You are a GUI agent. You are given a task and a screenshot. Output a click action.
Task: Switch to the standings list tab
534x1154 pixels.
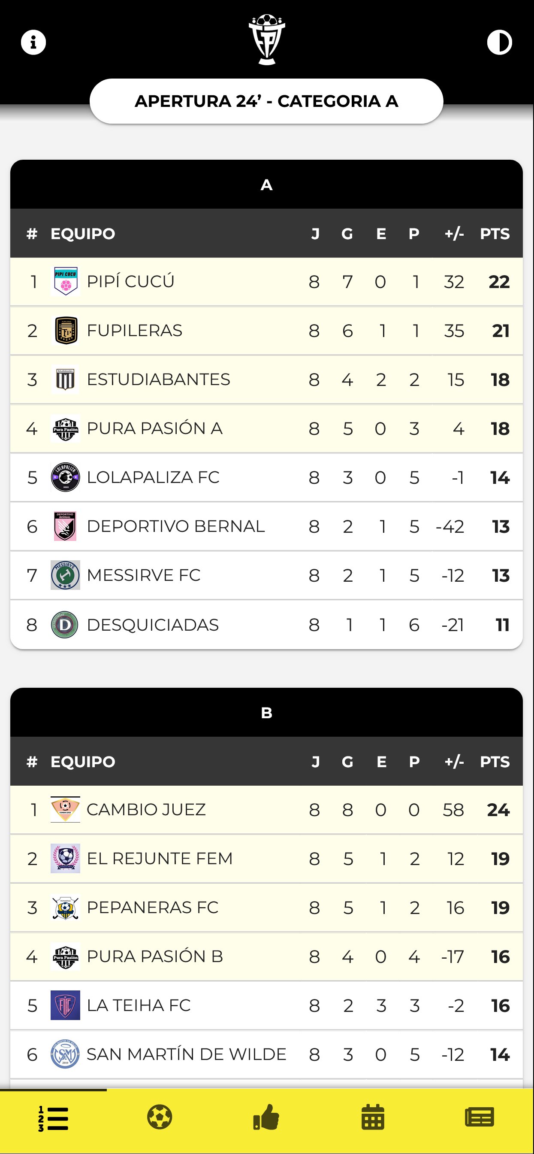coord(53,1118)
